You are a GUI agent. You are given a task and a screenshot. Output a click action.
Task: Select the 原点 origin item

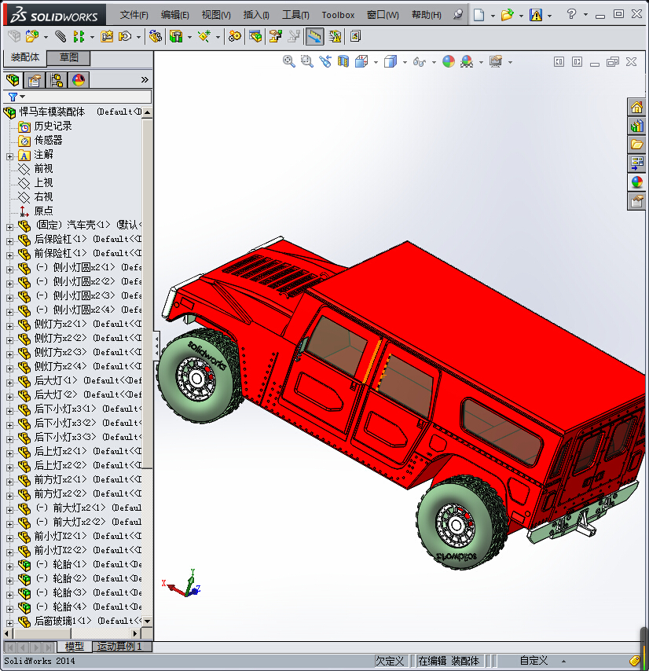[44, 211]
